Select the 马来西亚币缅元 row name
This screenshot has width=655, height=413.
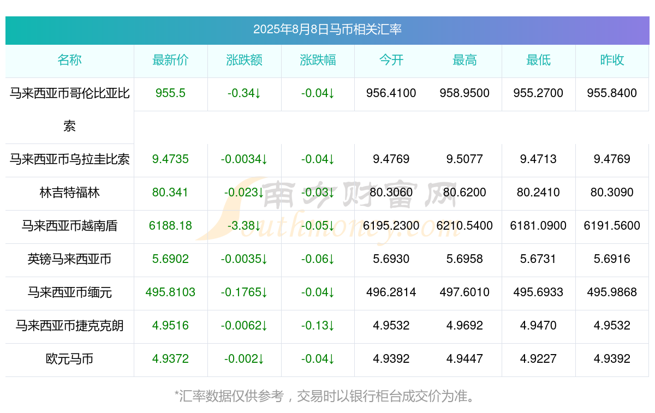[70, 292]
